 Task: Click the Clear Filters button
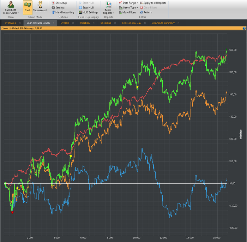[149, 7]
